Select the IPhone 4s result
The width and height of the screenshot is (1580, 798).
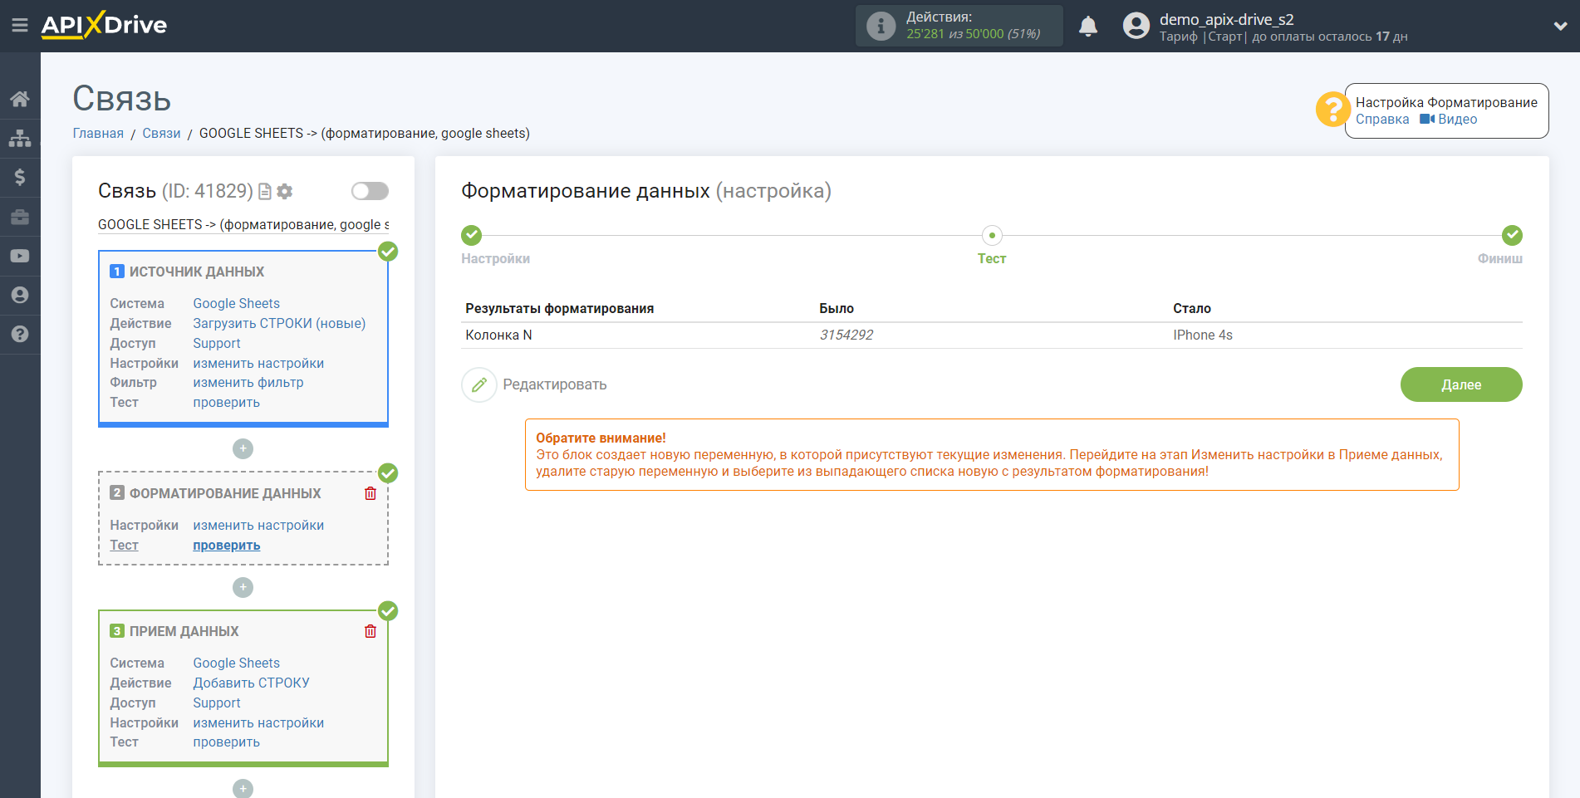click(x=1202, y=335)
